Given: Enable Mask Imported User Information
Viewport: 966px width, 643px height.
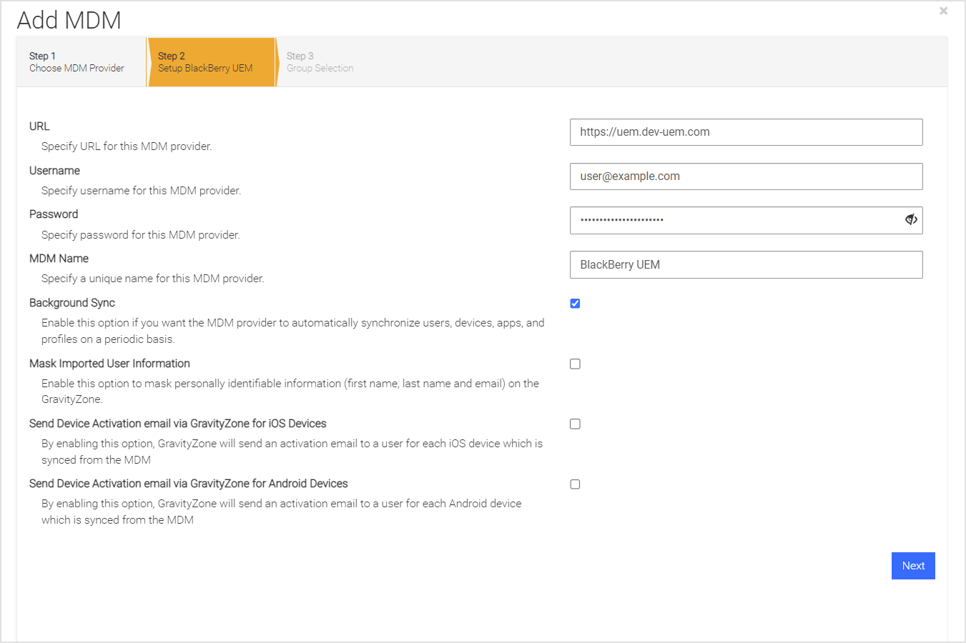Looking at the screenshot, I should [575, 364].
